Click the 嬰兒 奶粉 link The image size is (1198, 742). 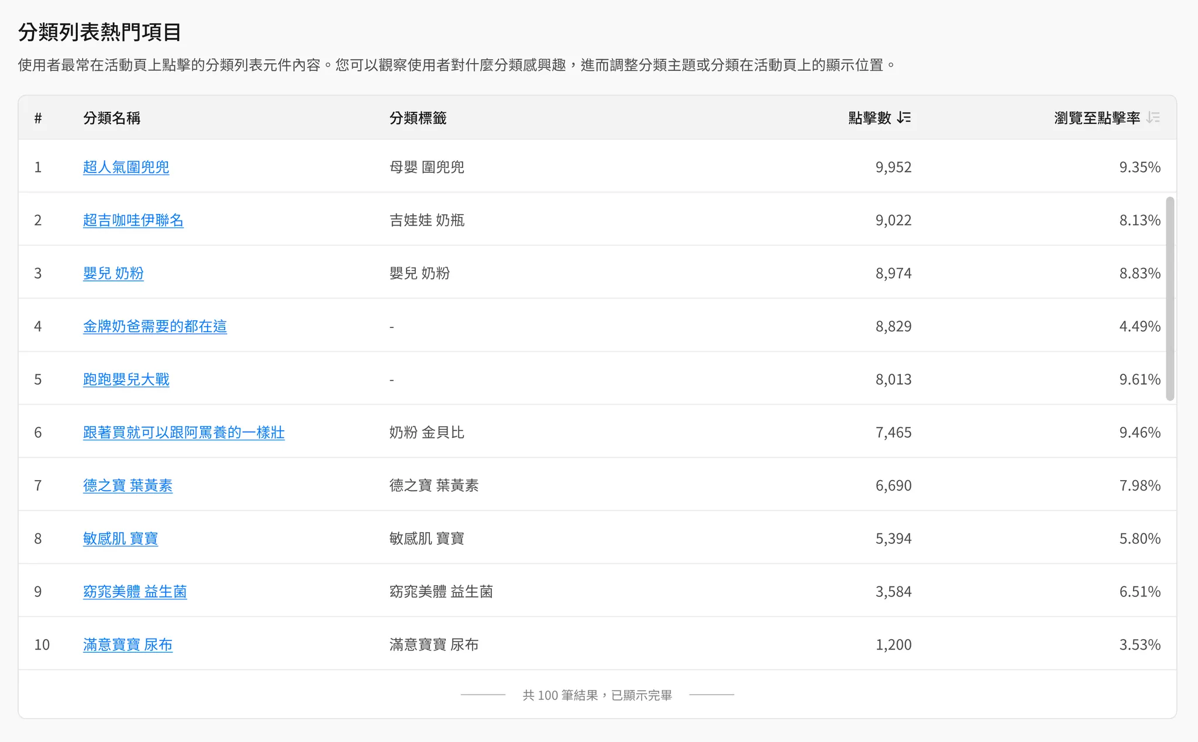(113, 273)
